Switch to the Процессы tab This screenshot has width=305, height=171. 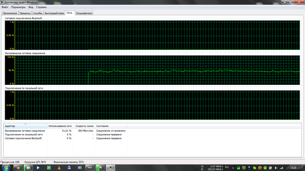[x=25, y=13]
